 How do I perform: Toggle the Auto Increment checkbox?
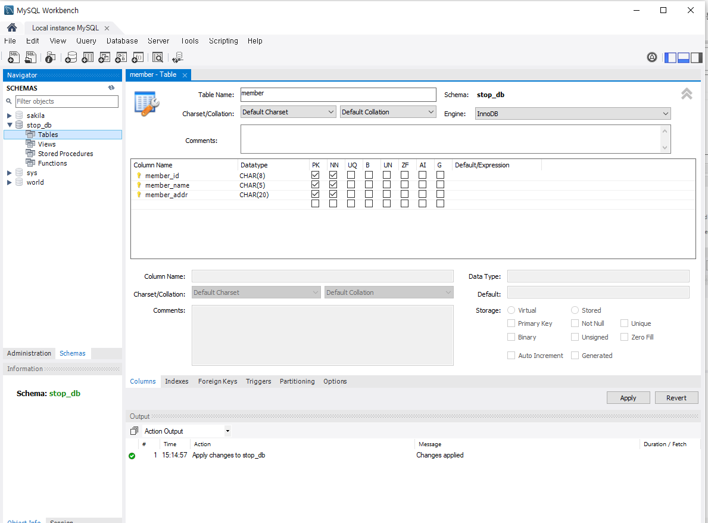[511, 356]
